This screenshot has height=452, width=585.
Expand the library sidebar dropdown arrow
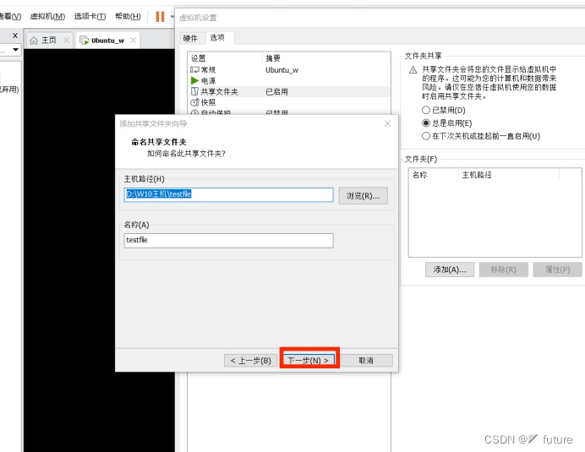16,49
